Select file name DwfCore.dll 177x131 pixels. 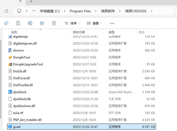[x=22, y=78]
